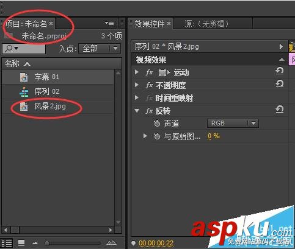
Task: Collapse the 视频效果 section arrow
Action: tap(282, 59)
